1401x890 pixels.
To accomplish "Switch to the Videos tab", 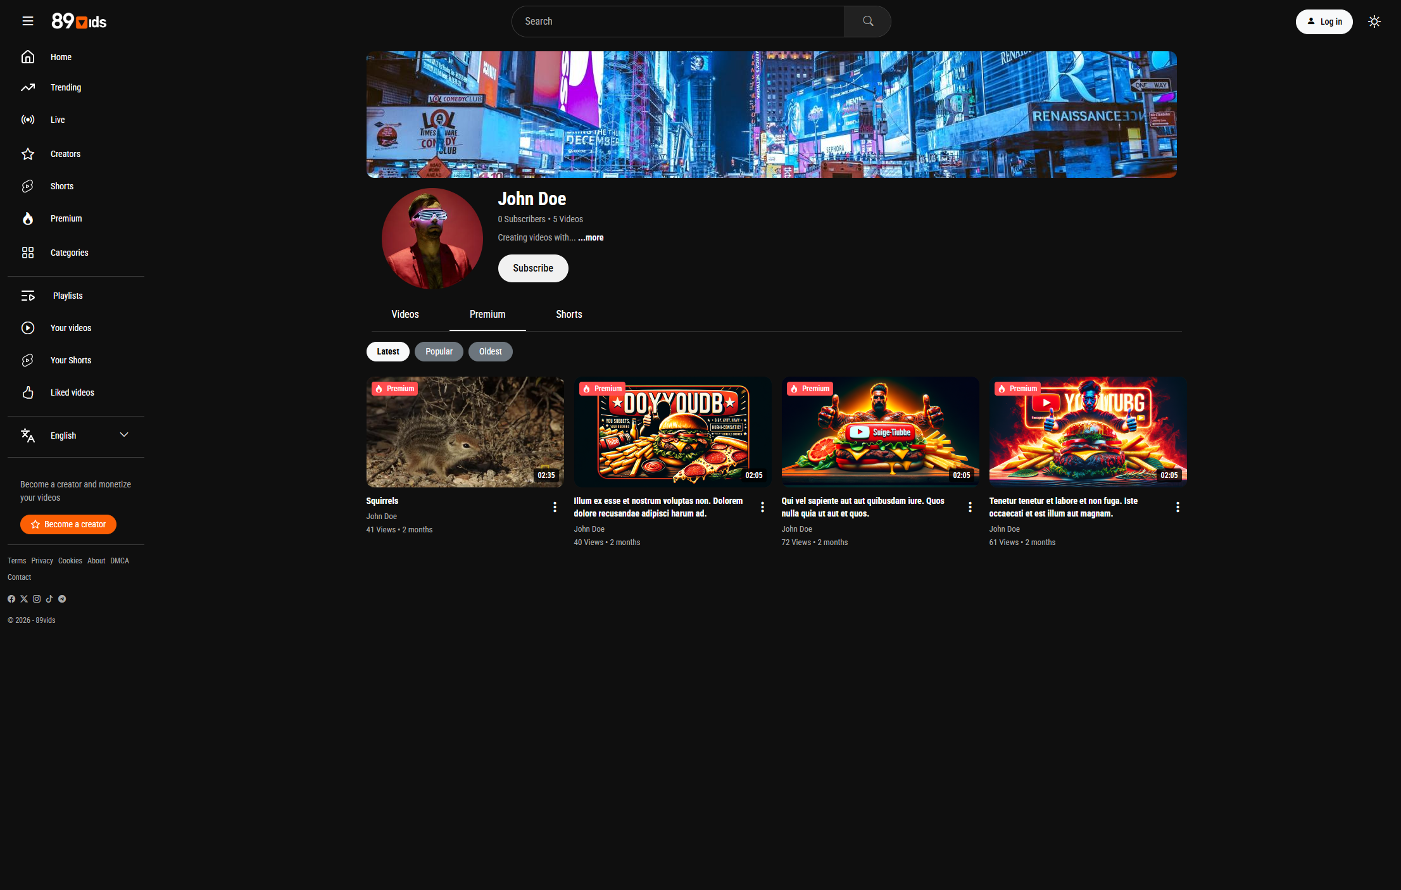I will tap(405, 315).
